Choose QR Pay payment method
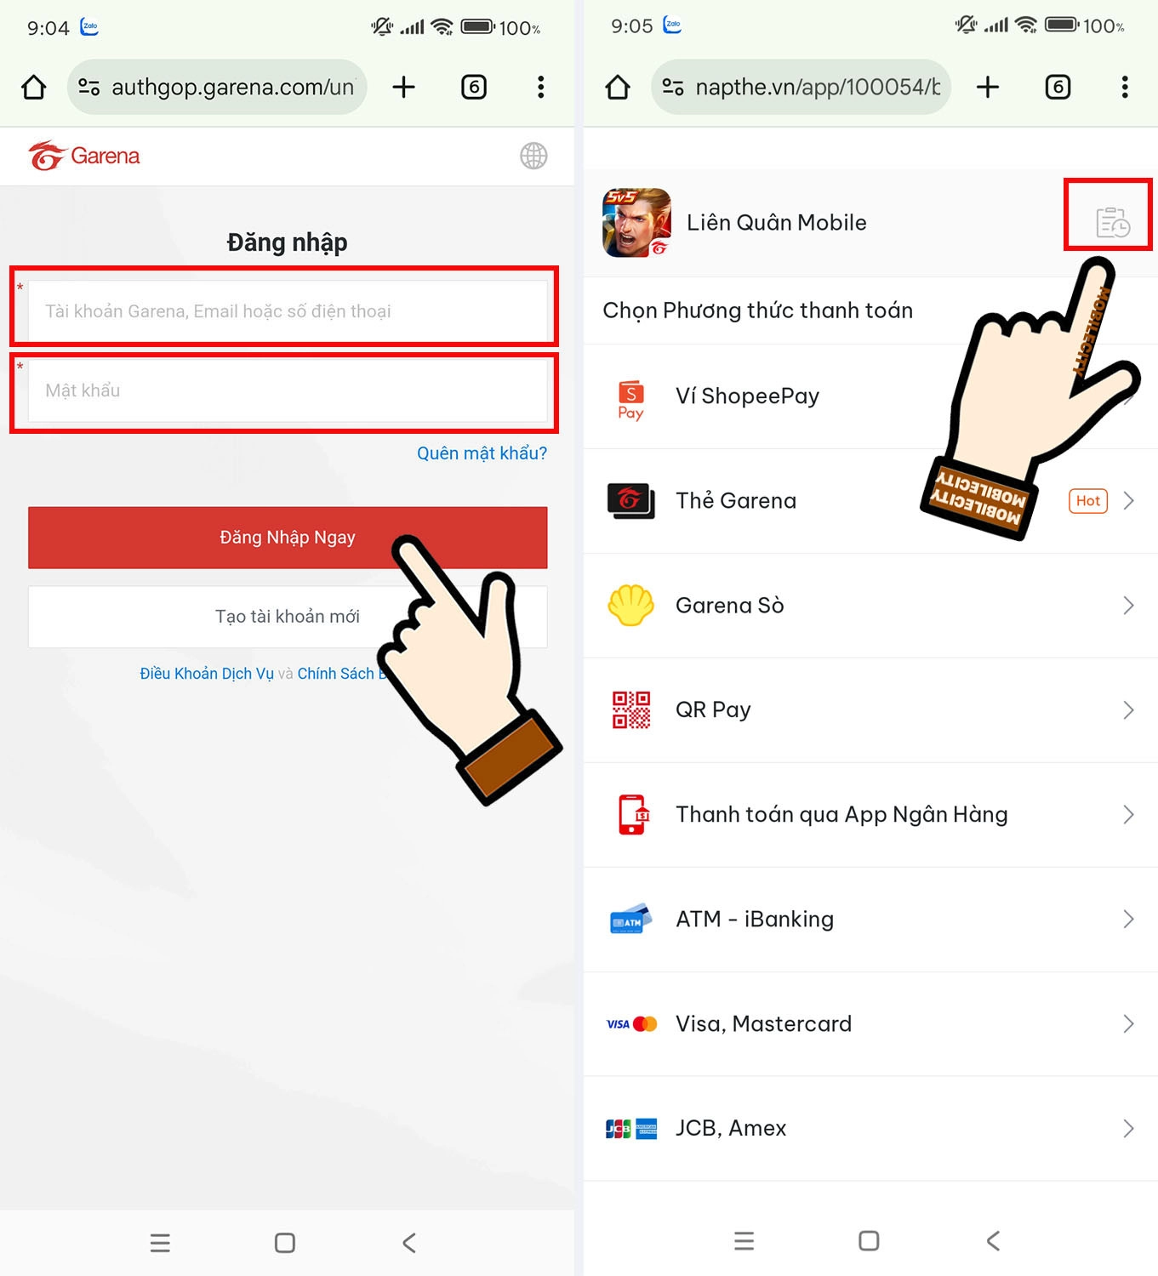 click(x=870, y=710)
